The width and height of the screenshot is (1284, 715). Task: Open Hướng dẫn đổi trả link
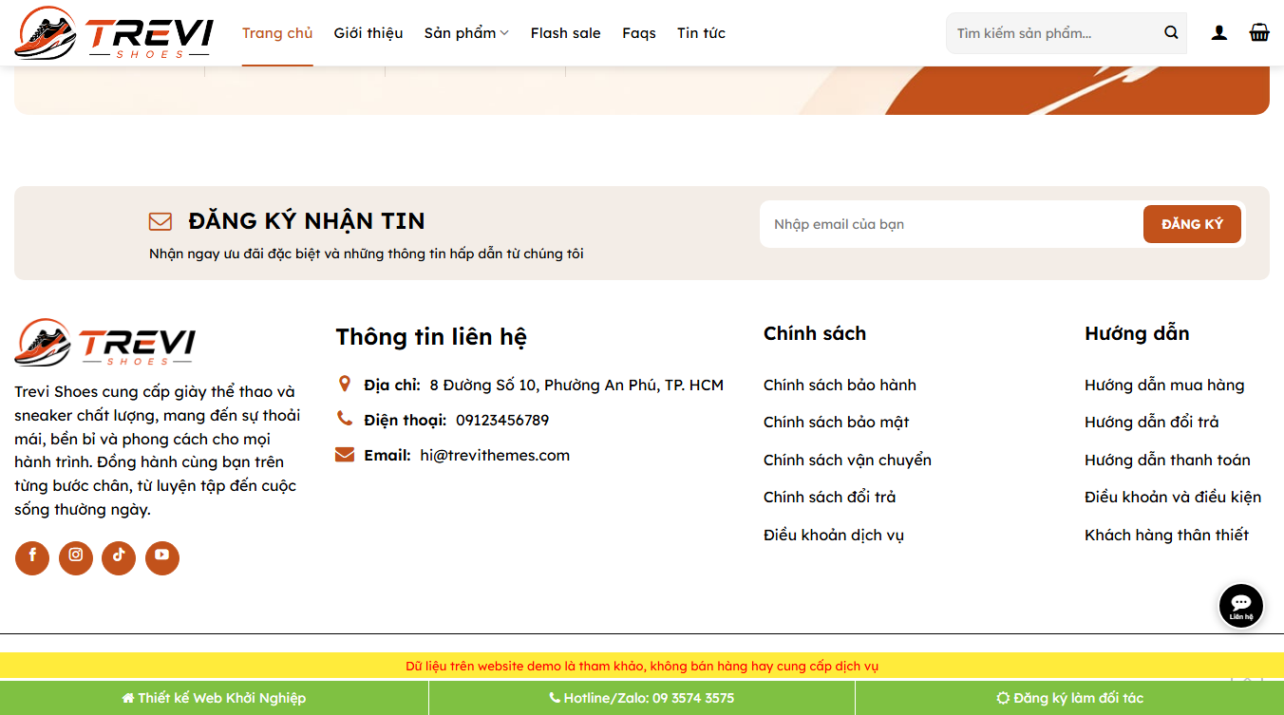(x=1152, y=422)
